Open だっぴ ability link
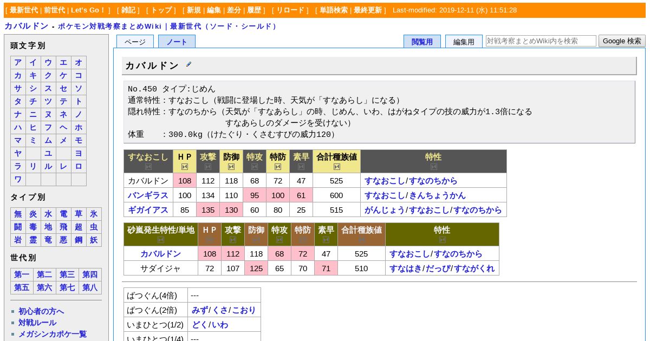The image size is (650, 341). (438, 268)
